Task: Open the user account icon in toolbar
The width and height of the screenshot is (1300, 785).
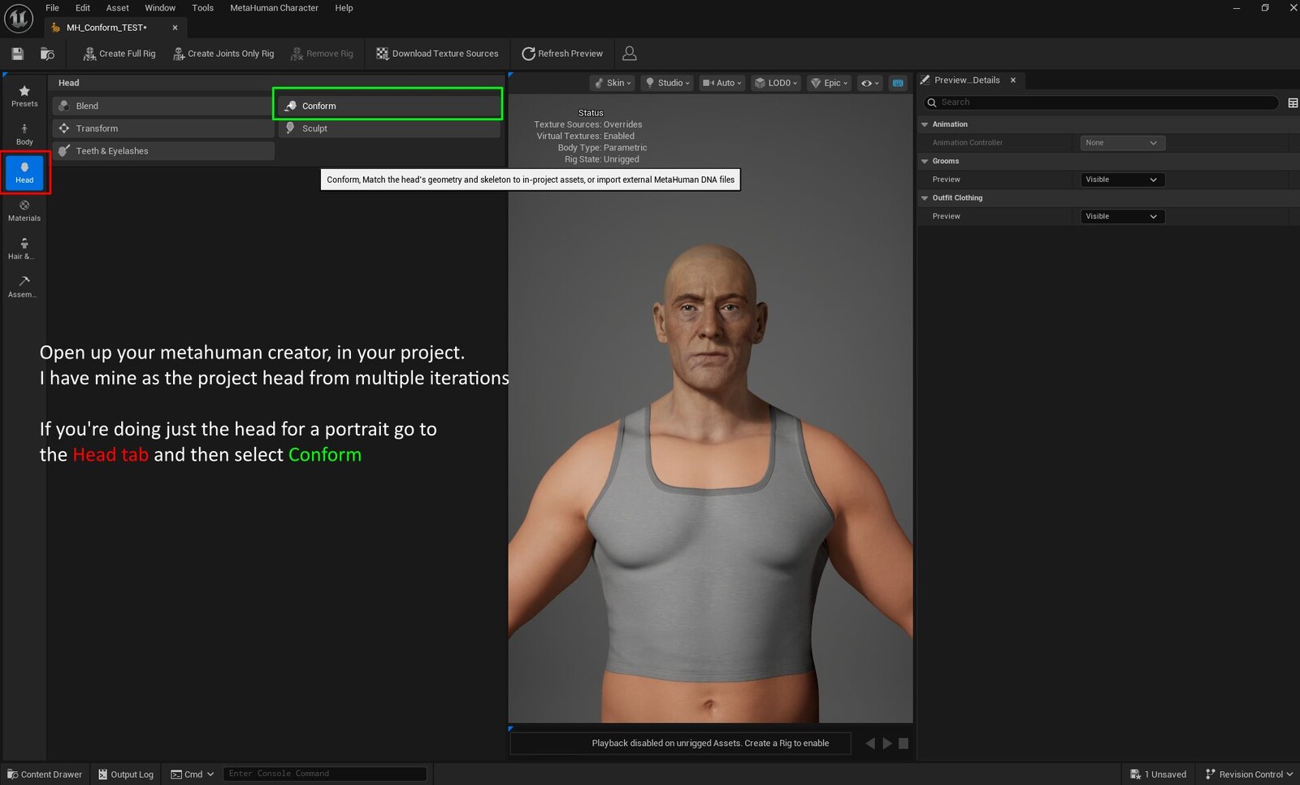Action: [629, 54]
